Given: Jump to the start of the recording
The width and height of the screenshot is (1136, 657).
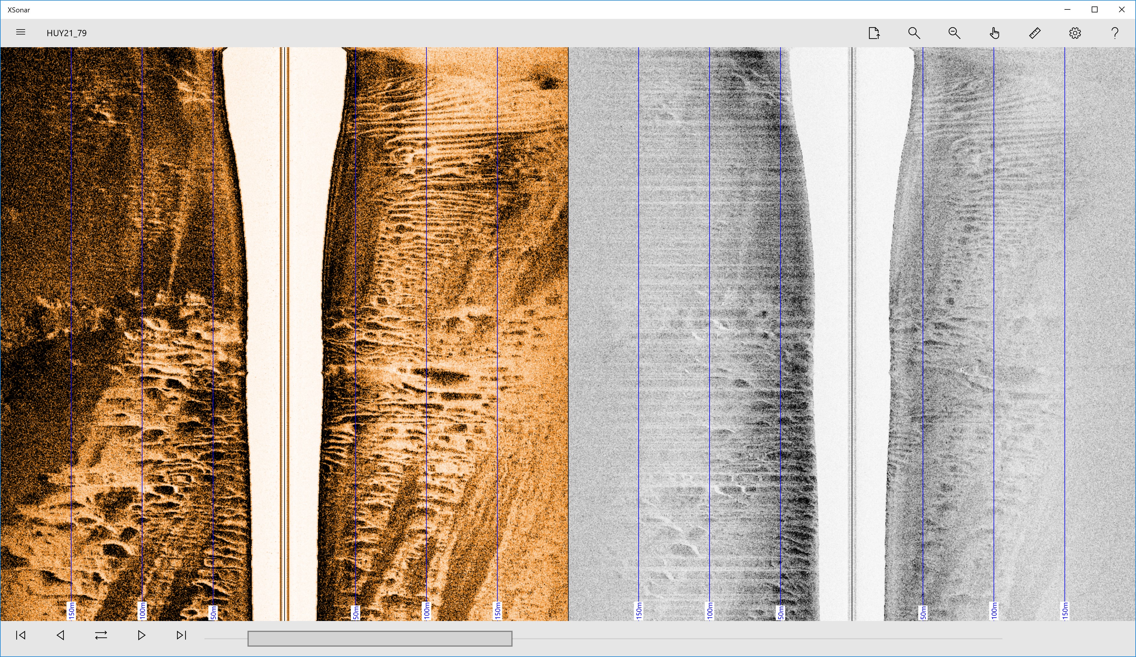Looking at the screenshot, I should [x=20, y=635].
